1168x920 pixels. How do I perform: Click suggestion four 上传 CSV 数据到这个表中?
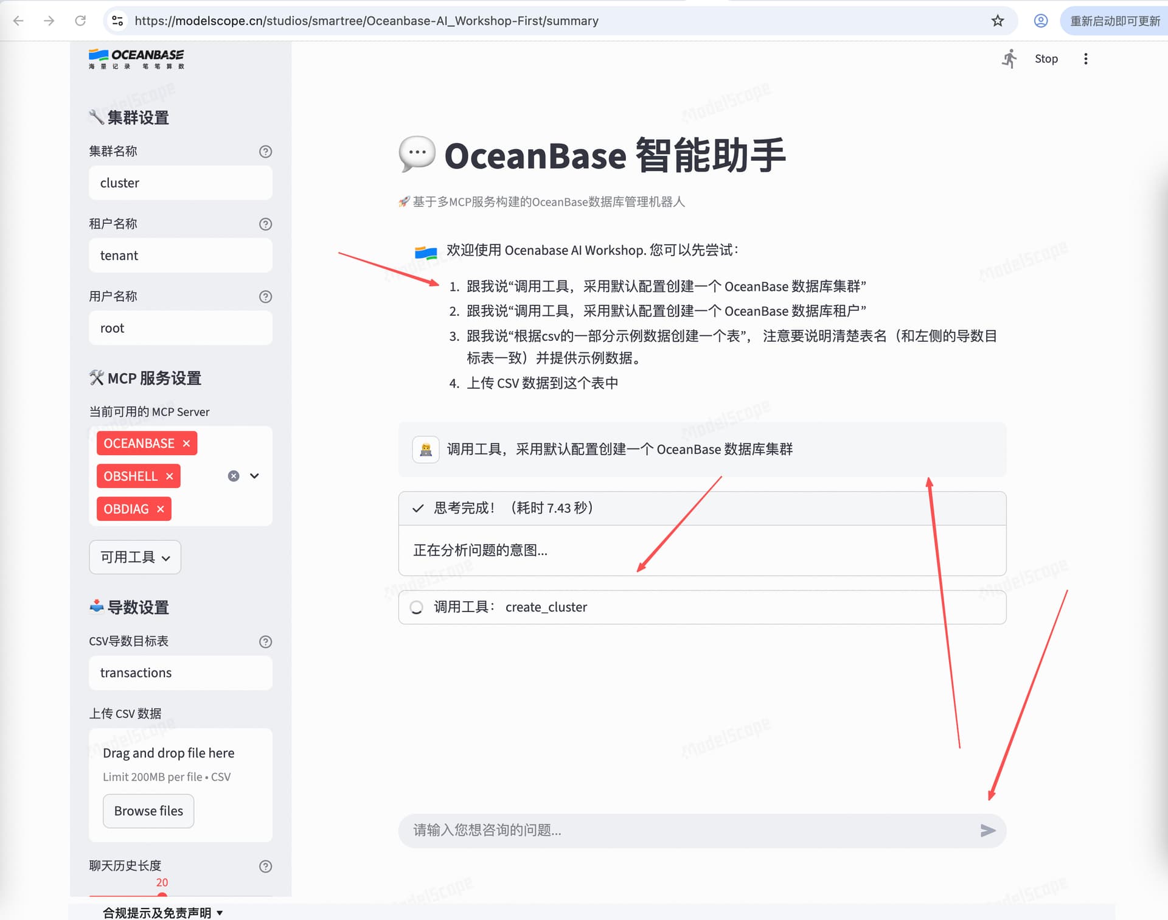(x=542, y=383)
